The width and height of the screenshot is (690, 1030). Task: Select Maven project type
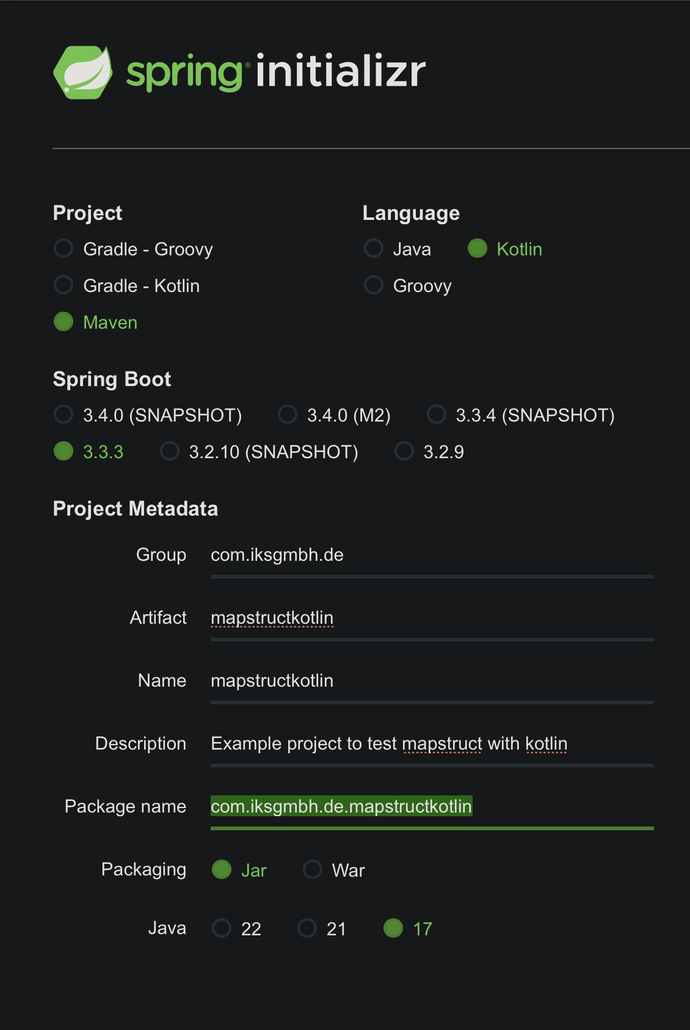64,322
